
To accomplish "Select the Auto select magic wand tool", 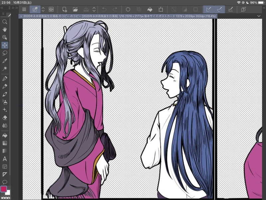I will click(x=5, y=69).
